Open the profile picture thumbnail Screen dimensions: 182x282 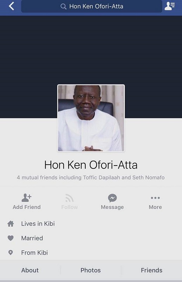coord(91,118)
